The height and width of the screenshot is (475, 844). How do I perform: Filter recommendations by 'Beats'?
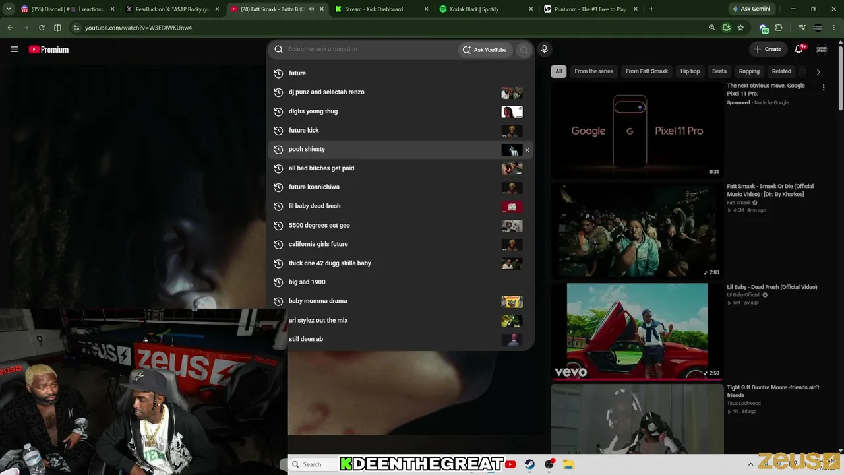pyautogui.click(x=719, y=71)
